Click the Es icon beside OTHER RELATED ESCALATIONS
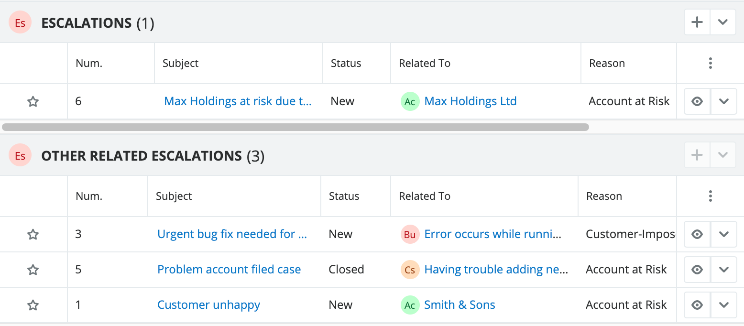744x326 pixels. click(x=20, y=155)
